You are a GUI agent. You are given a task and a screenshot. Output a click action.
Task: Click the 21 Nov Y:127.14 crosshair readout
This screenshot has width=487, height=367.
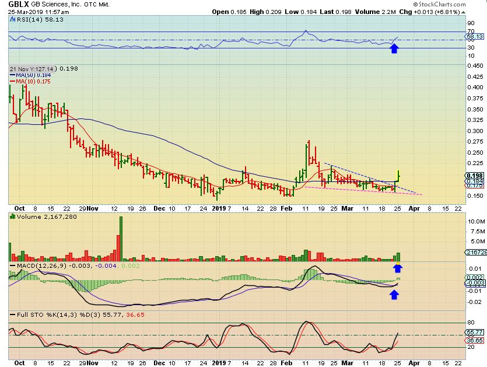pos(31,69)
